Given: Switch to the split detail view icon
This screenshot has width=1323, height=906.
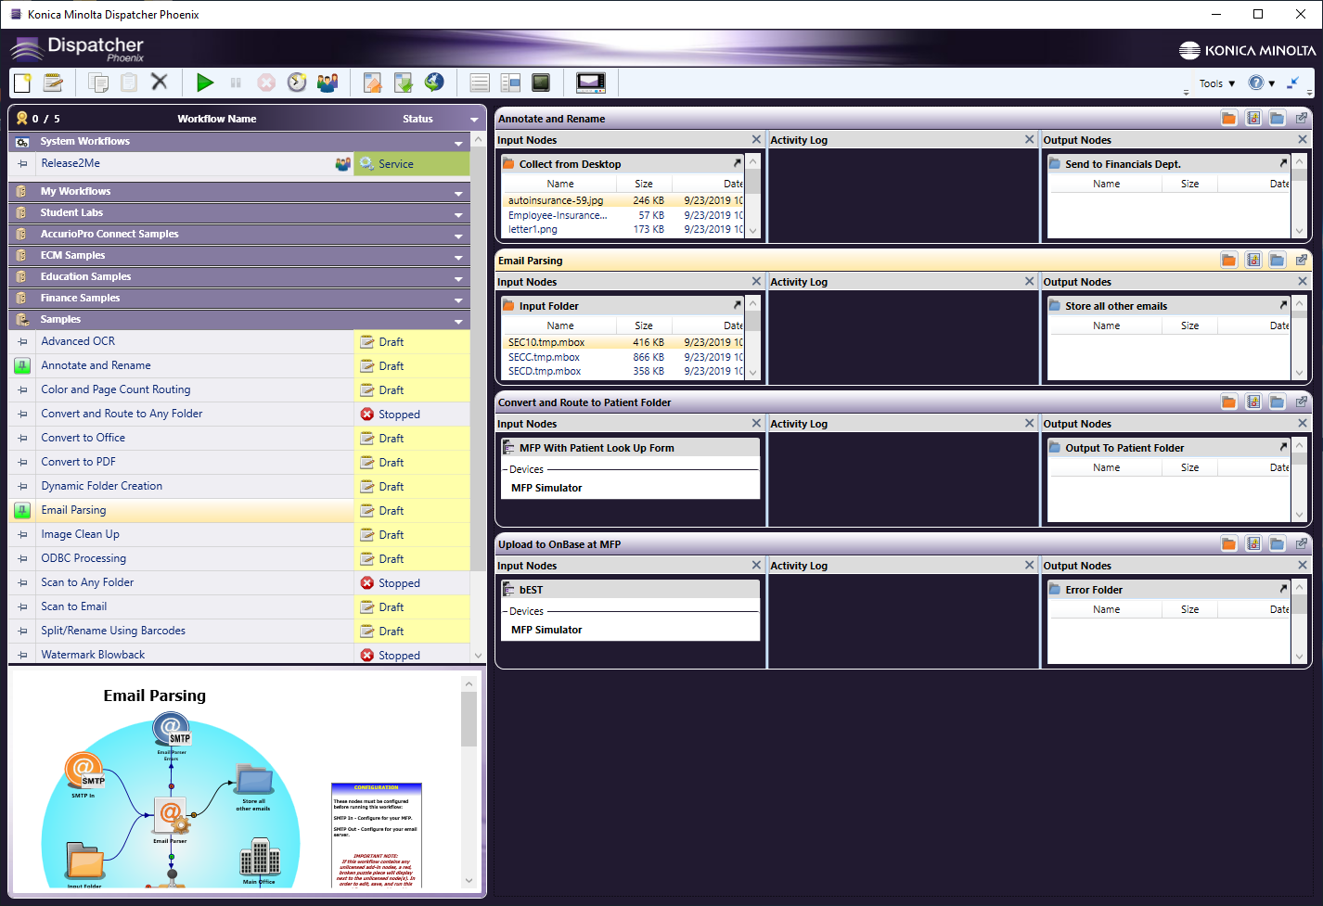Looking at the screenshot, I should [510, 83].
